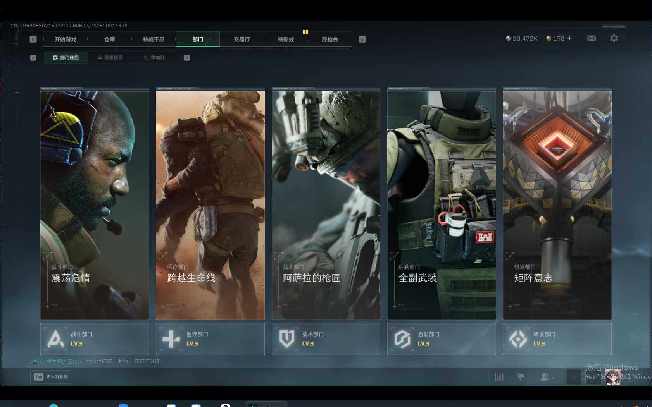Click the flag icon in bottom bar
This screenshot has width=652, height=407.
(520, 377)
